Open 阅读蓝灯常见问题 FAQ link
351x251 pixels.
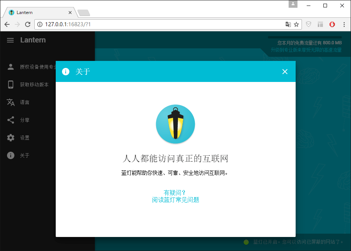click(x=176, y=200)
